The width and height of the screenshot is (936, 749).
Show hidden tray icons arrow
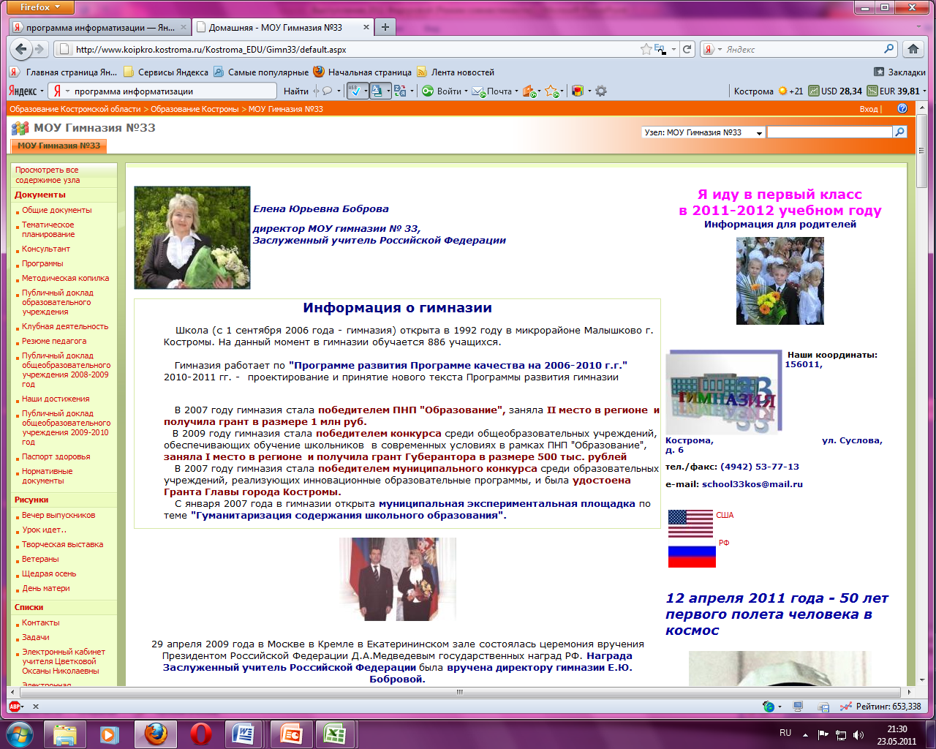point(805,734)
